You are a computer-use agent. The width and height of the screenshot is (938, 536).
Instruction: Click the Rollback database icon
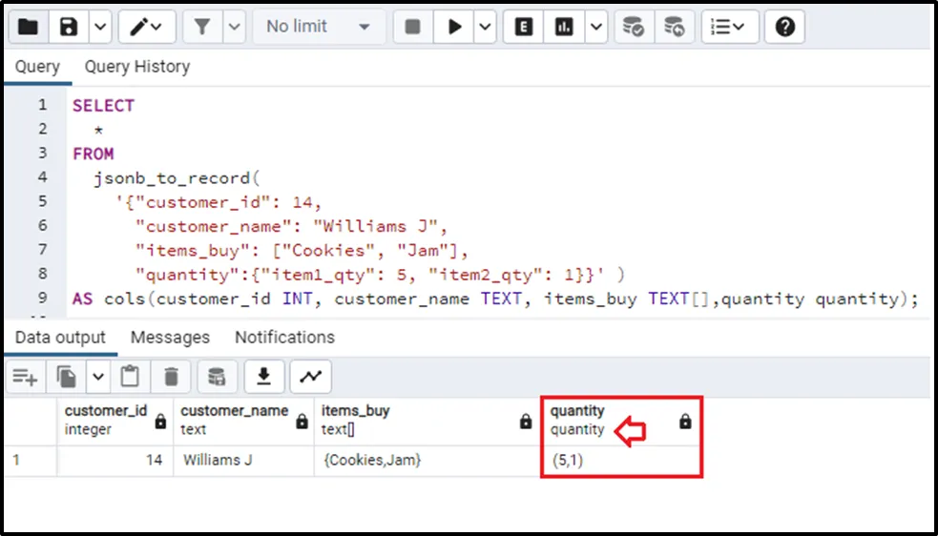[674, 27]
